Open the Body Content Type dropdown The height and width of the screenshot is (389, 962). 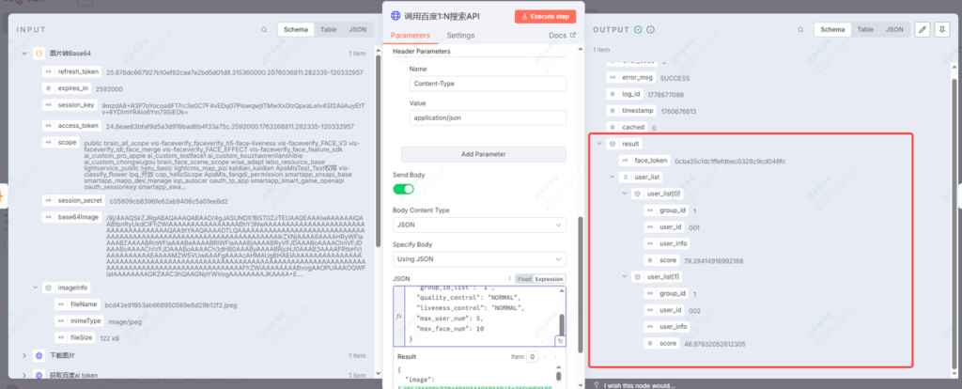pyautogui.click(x=478, y=226)
